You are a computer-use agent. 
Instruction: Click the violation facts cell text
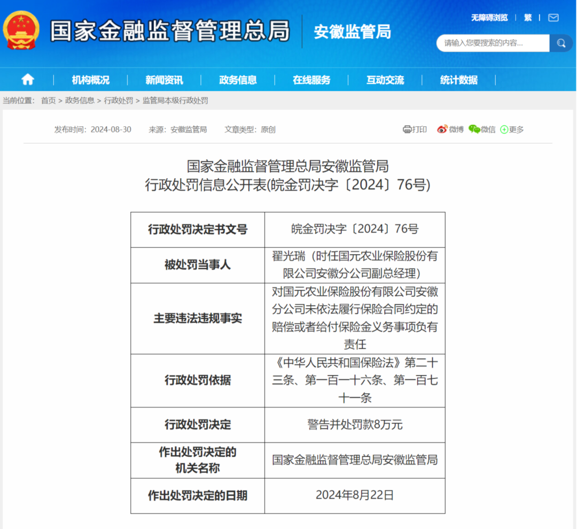(355, 318)
